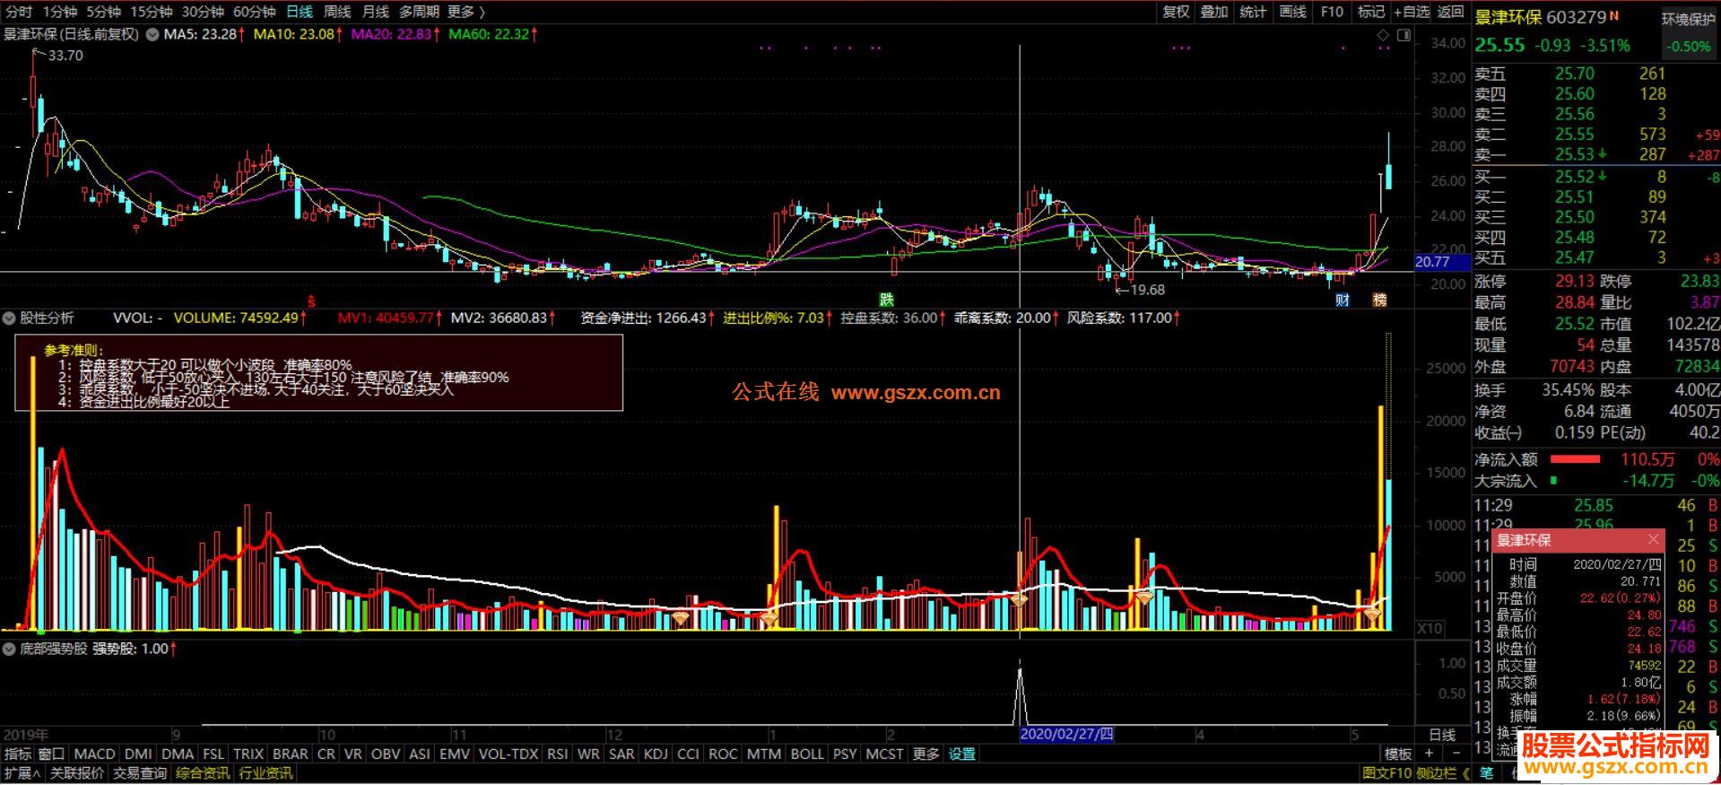Screen dimensions: 1721x785
Task: Open the 底部强势股 indicator dropdown circle
Action: [x=10, y=648]
